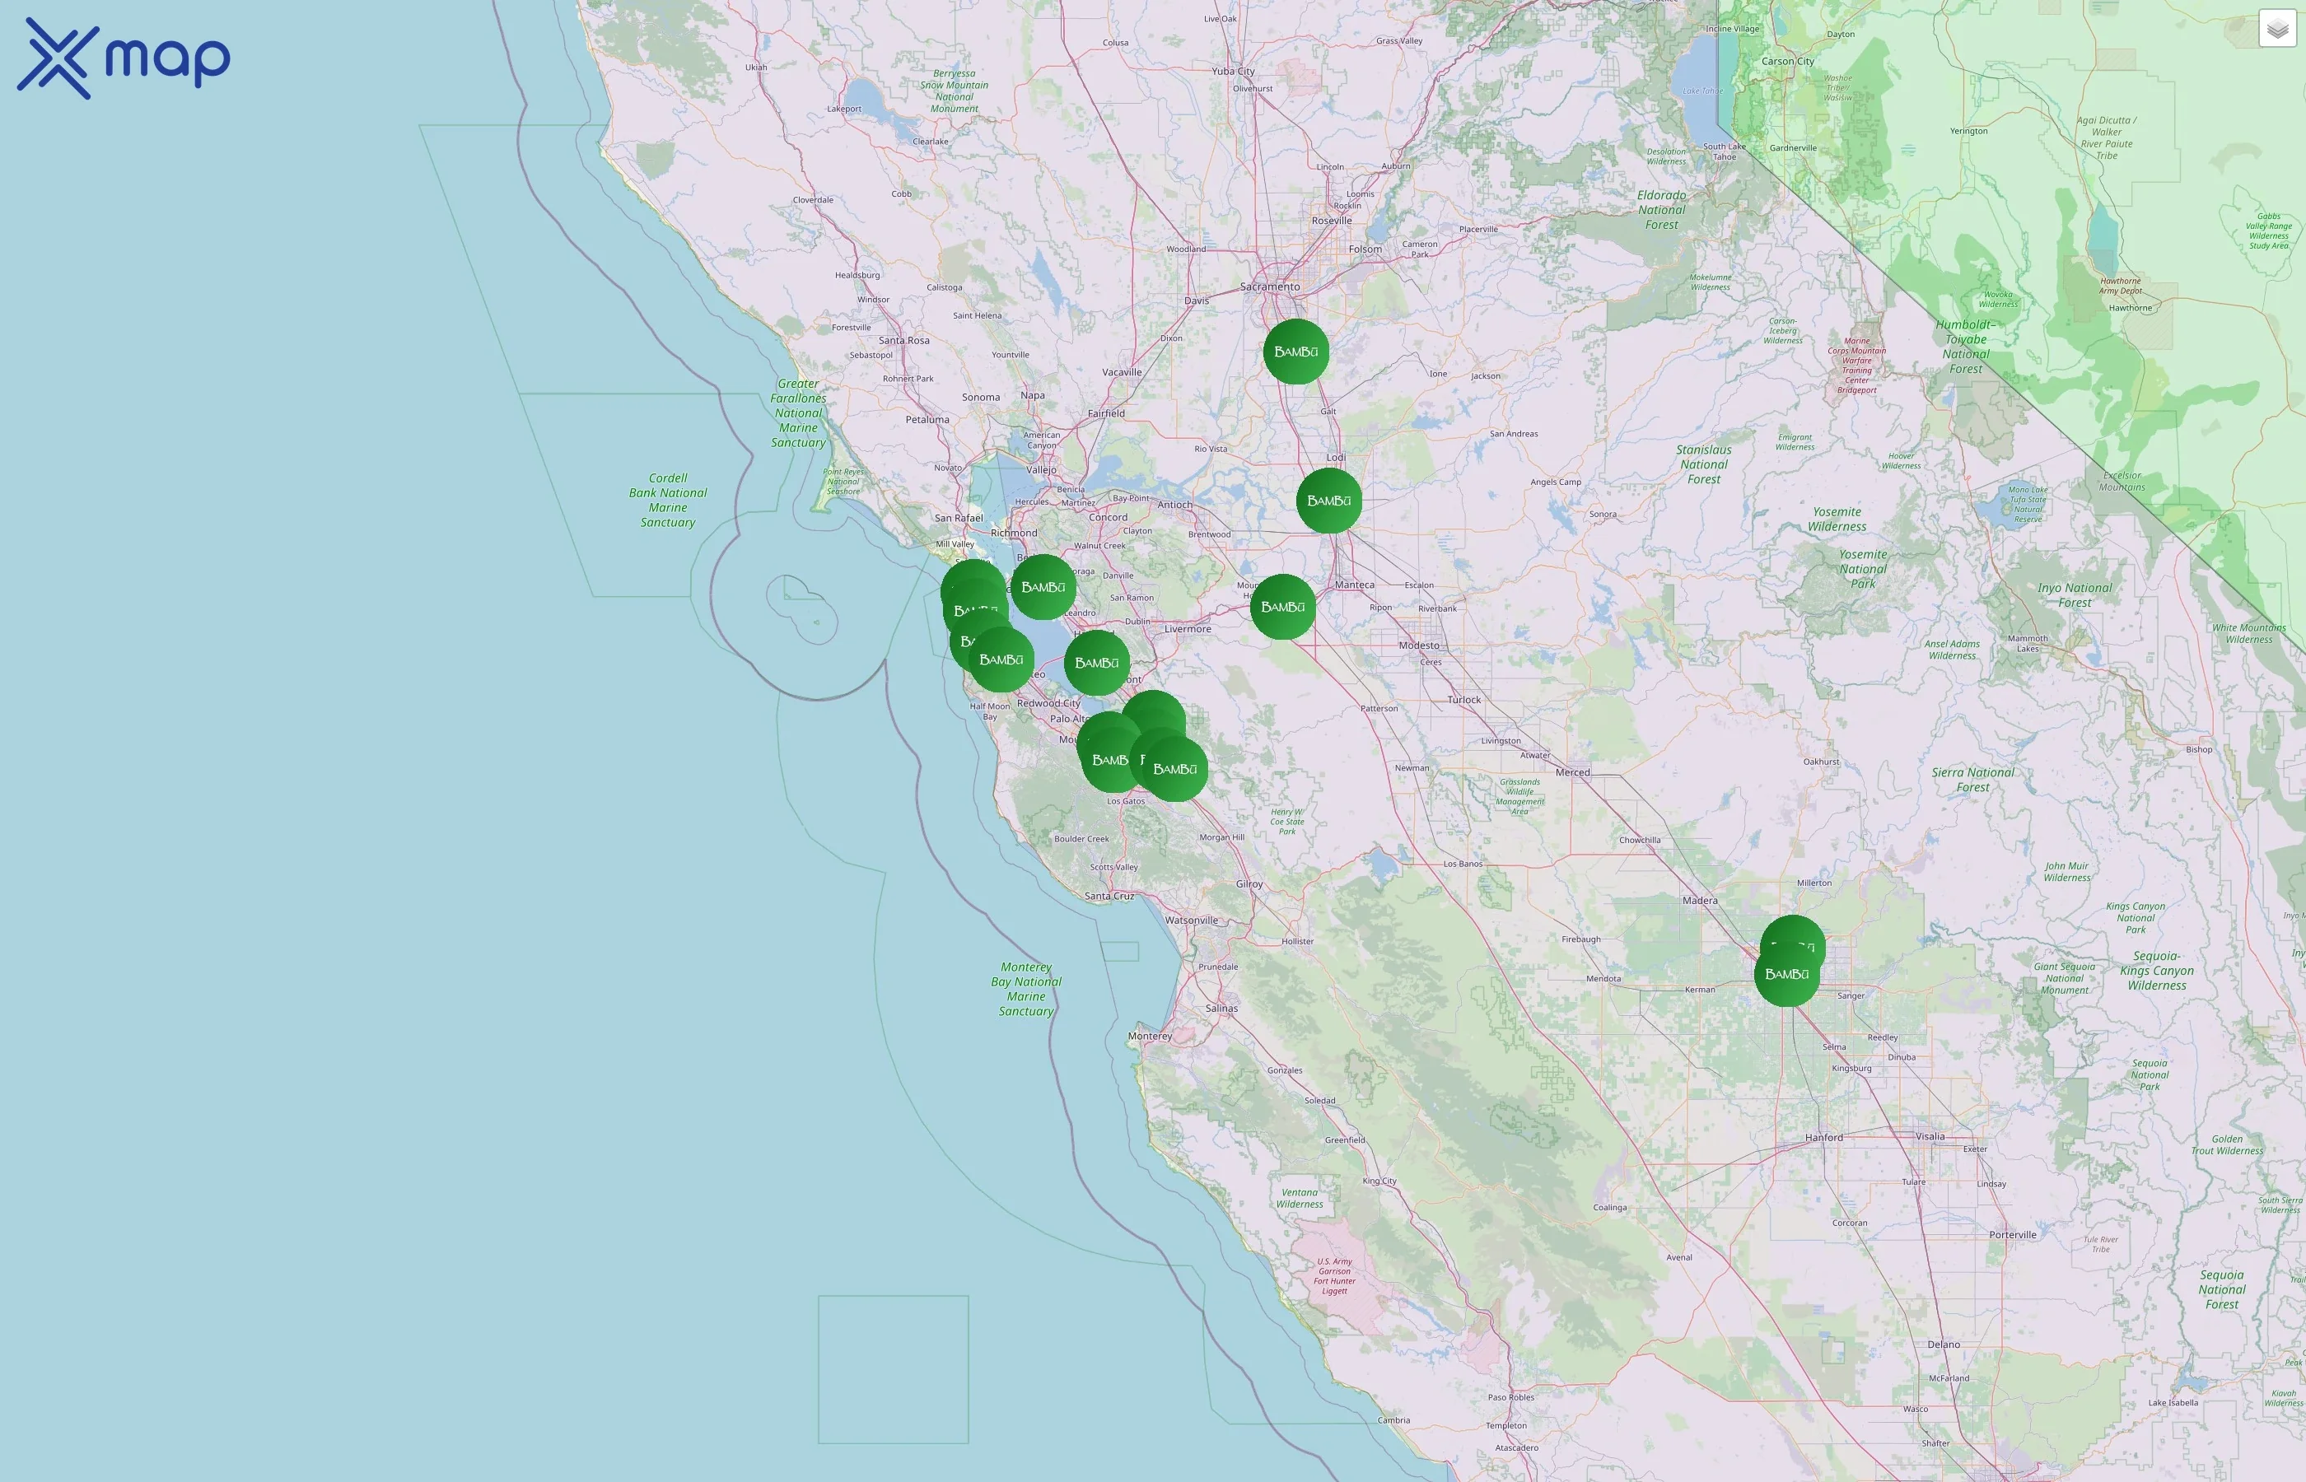Select lower Bambu marker near Sanger
The width and height of the screenshot is (2306, 1482).
pos(1786,978)
